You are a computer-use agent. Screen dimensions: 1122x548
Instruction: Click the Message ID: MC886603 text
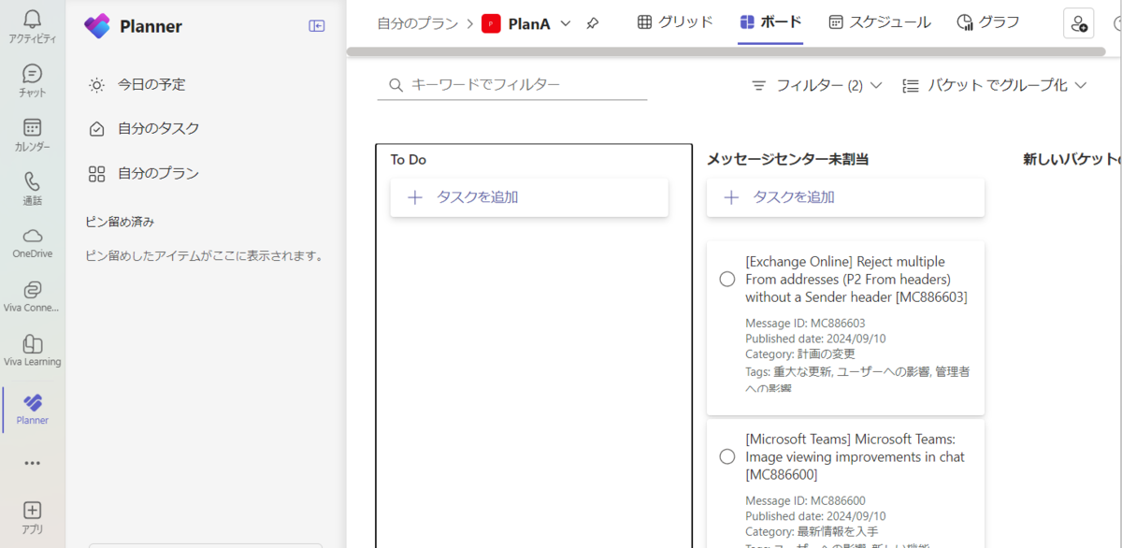pos(805,324)
